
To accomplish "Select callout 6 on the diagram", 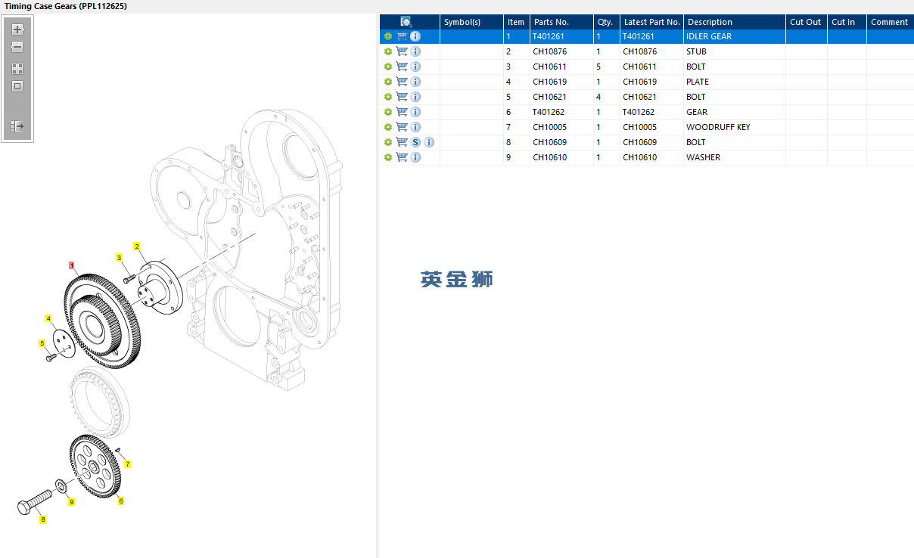I will coord(121,501).
